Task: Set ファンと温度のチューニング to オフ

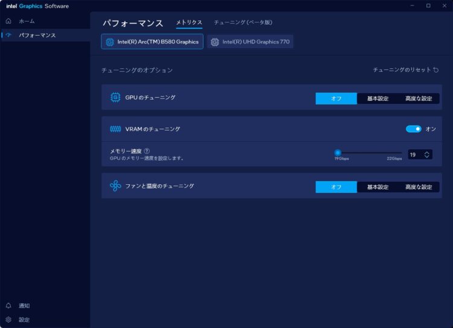Action: (336, 187)
